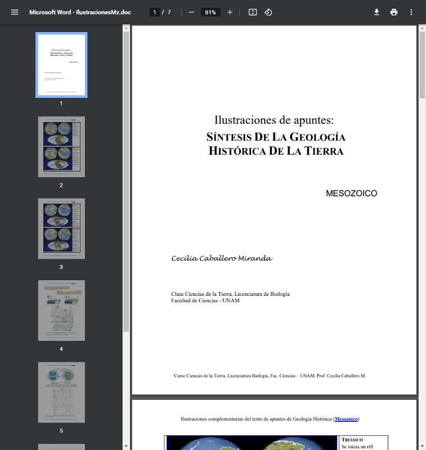Select page 1 thumbnail
426x450 pixels.
61,65
